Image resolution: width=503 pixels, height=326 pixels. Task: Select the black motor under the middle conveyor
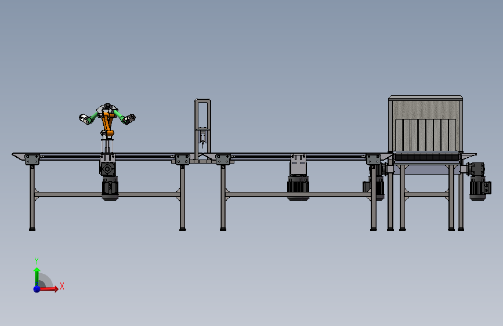click(298, 189)
